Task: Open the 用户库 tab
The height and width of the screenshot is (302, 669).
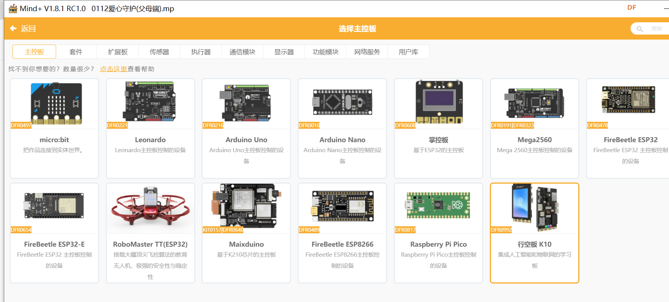Action: (408, 52)
